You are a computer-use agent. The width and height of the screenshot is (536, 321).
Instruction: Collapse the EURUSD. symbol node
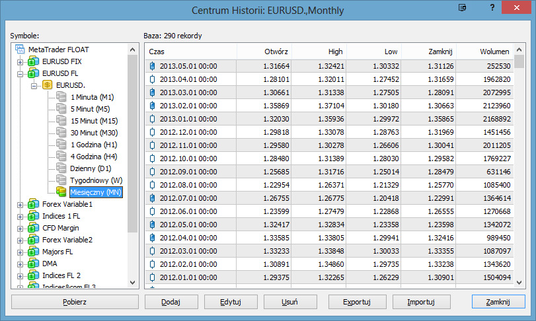click(34, 86)
